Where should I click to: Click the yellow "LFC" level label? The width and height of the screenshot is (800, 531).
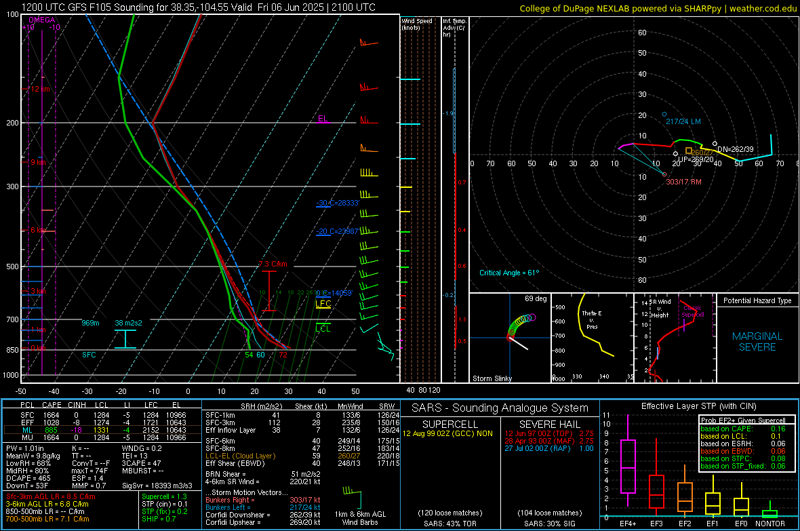323,303
